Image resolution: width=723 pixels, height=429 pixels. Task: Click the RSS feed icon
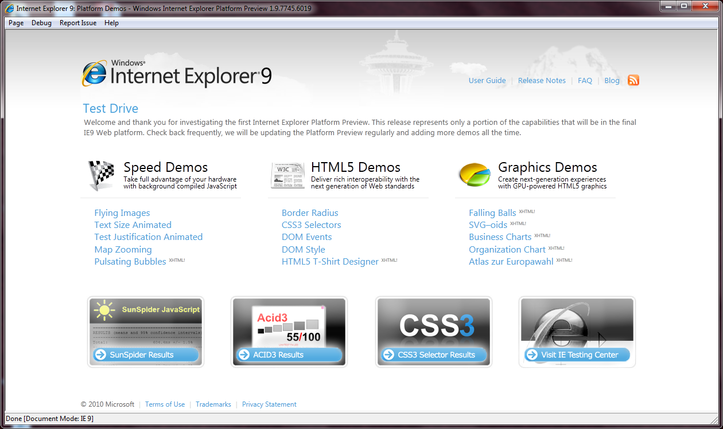point(633,80)
